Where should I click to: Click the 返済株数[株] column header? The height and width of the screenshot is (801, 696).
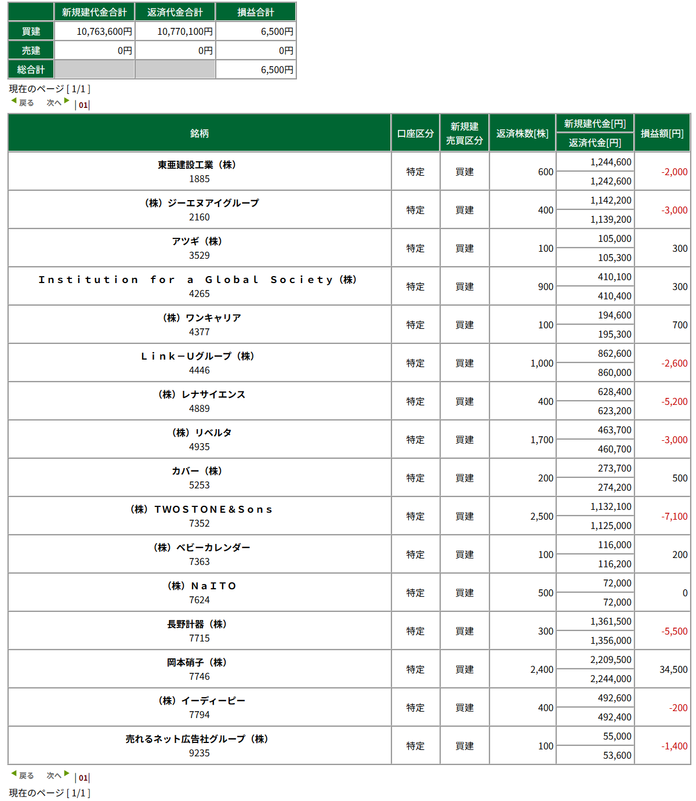click(x=522, y=133)
